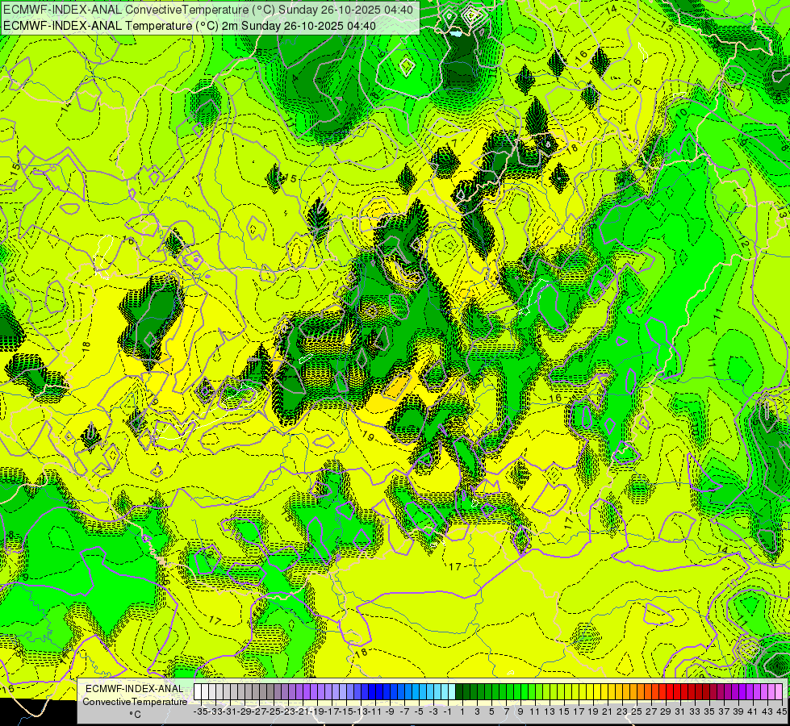
Task: Click the 35 value on the legend
Action: pyautogui.click(x=710, y=711)
